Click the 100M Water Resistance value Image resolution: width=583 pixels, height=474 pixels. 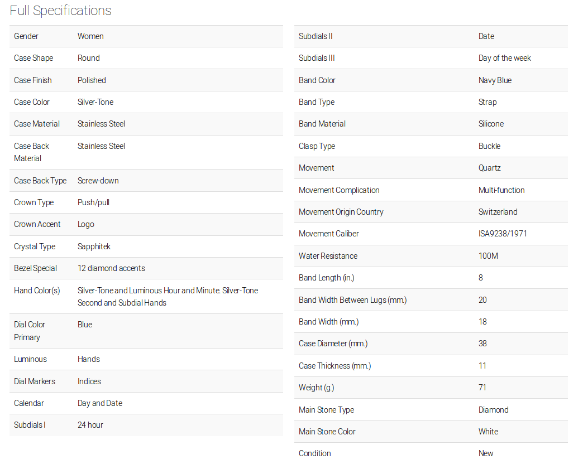[x=488, y=256]
